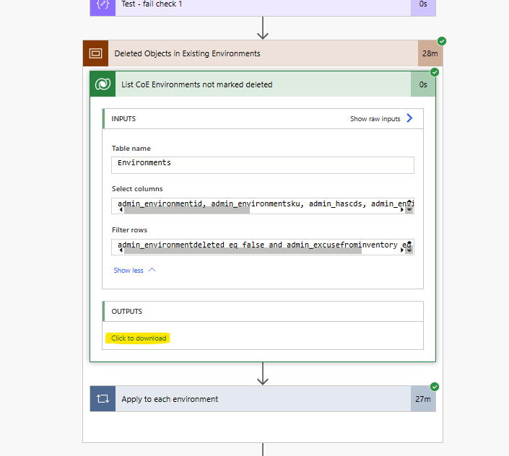
Task: Collapse List CoE Environments not marked deleted header
Action: point(263,84)
